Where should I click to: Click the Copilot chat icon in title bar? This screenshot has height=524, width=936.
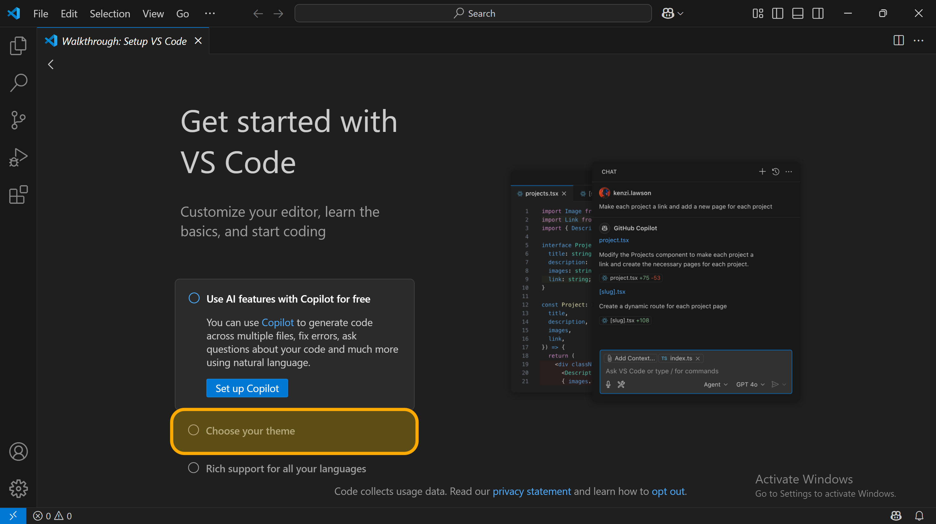coord(668,13)
